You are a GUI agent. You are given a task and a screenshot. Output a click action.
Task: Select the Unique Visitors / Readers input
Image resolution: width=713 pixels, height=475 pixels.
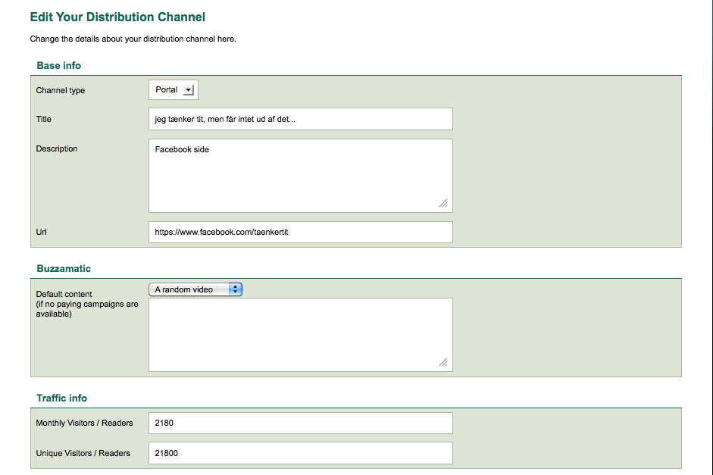tap(300, 453)
